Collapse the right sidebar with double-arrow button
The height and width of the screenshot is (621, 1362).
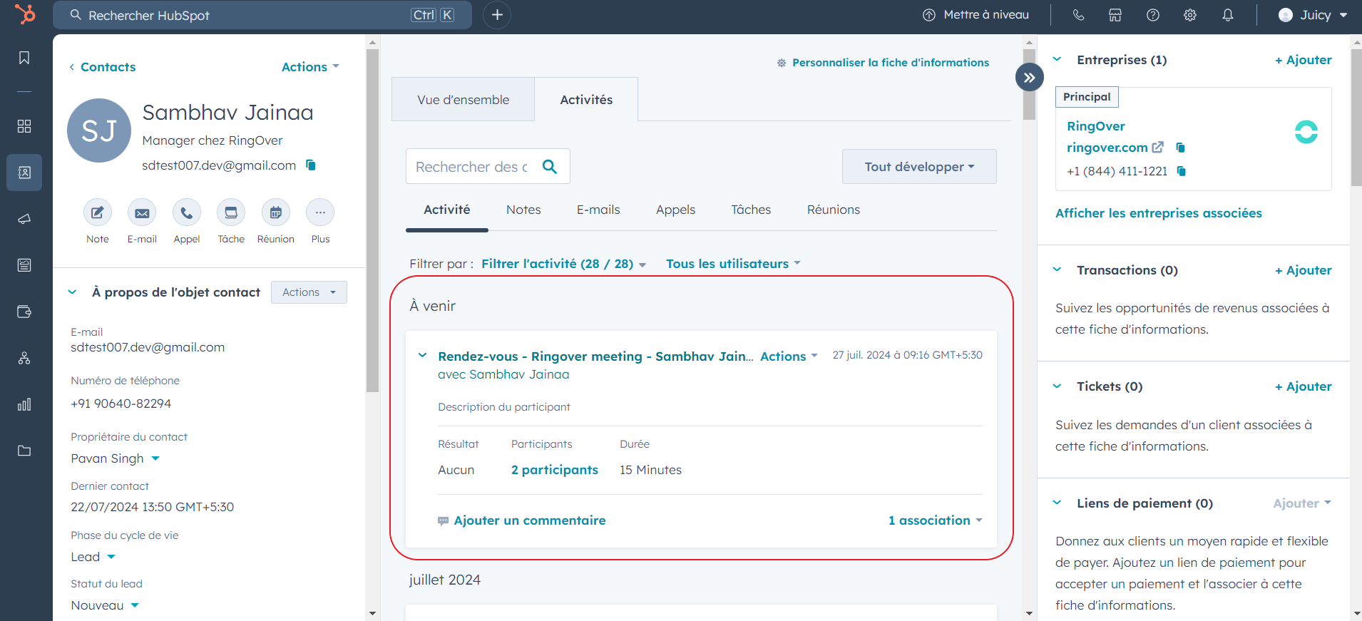pos(1029,78)
